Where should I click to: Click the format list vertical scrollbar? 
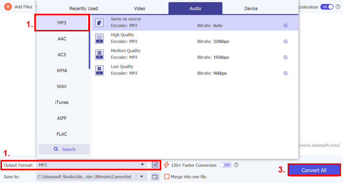click(x=89, y=42)
